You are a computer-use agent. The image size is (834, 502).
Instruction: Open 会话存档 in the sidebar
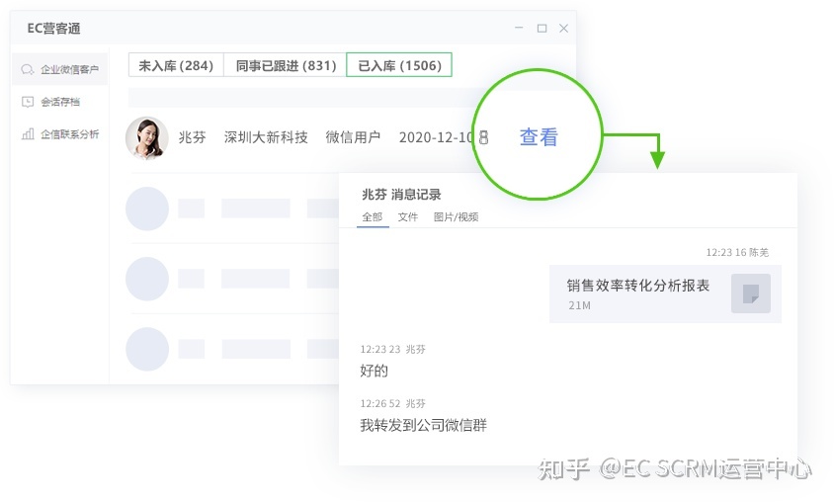click(59, 102)
